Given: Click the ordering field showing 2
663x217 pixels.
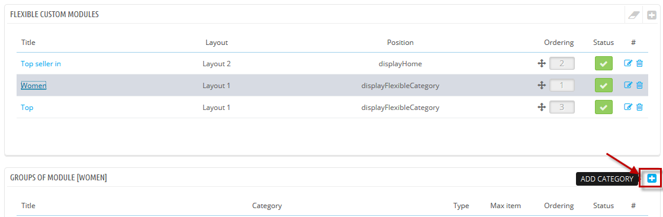Looking at the screenshot, I should (x=562, y=63).
